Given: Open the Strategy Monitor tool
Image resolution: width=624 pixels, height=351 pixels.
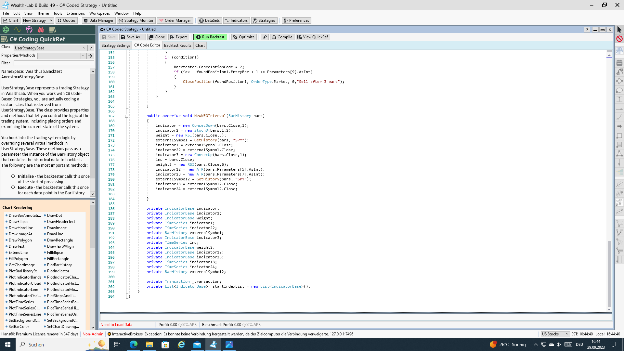Looking at the screenshot, I should tap(136, 20).
